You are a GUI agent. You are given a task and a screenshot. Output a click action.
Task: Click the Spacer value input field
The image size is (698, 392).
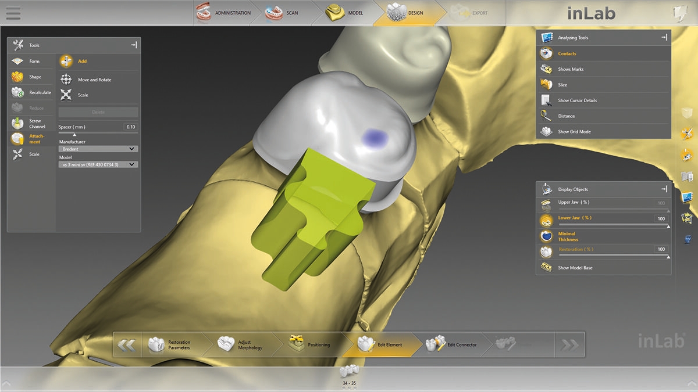[130, 127]
